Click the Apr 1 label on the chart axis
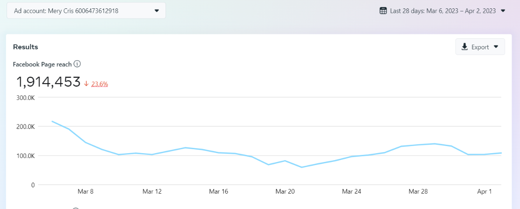This screenshot has width=520, height=209. 484,191
